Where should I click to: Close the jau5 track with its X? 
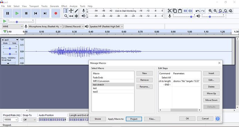point(2,40)
